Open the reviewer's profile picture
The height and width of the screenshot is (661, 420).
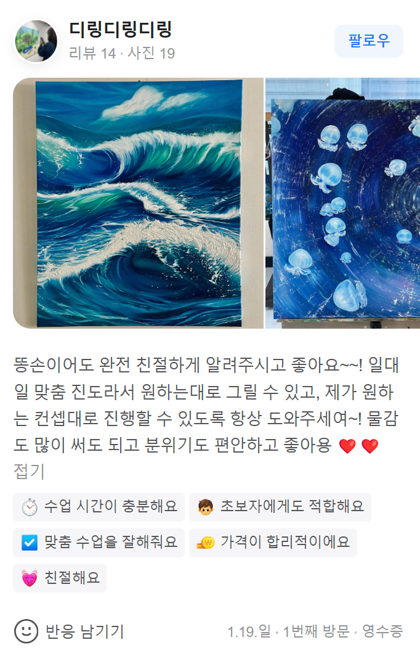click(36, 41)
